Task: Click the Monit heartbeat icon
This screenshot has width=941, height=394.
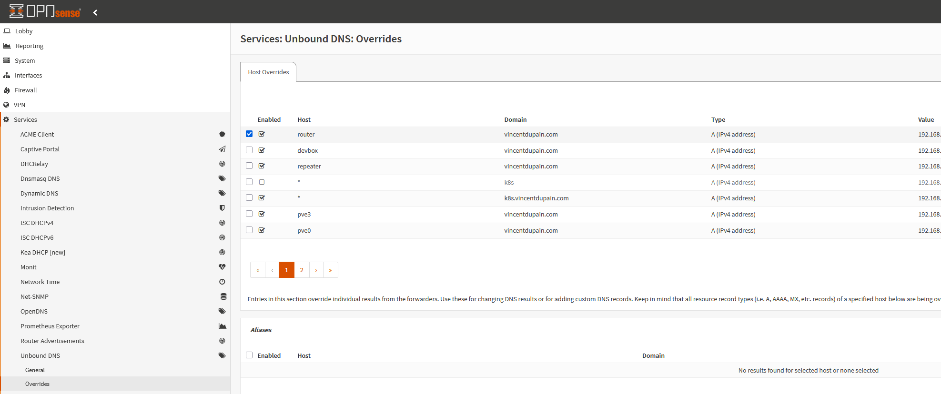Action: 222,267
